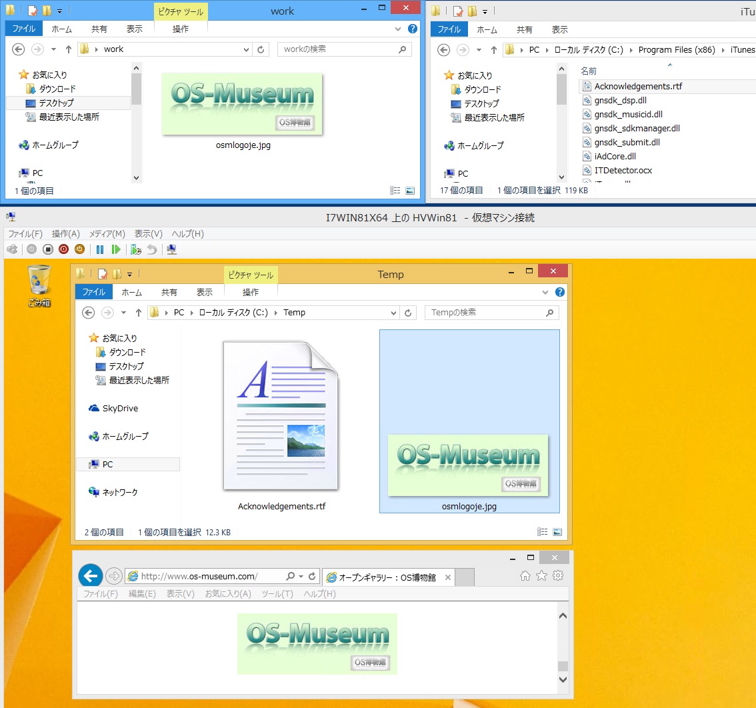The image size is (756, 708).
Task: Open recent locations dropdown in Temp window
Action: (x=123, y=313)
